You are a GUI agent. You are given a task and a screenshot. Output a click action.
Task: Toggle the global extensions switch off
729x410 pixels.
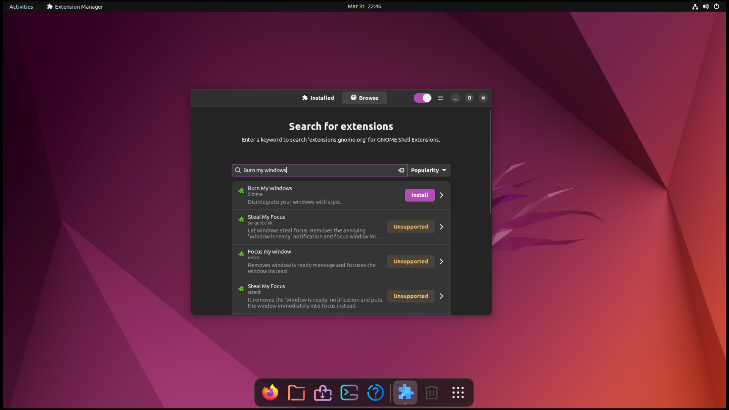coord(423,98)
